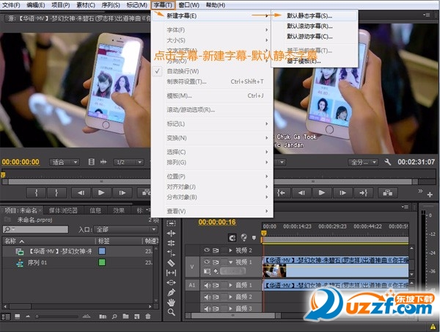This screenshot has height=332, width=440.
Task: Select the Rate Stretch tool
Action: tap(171, 253)
